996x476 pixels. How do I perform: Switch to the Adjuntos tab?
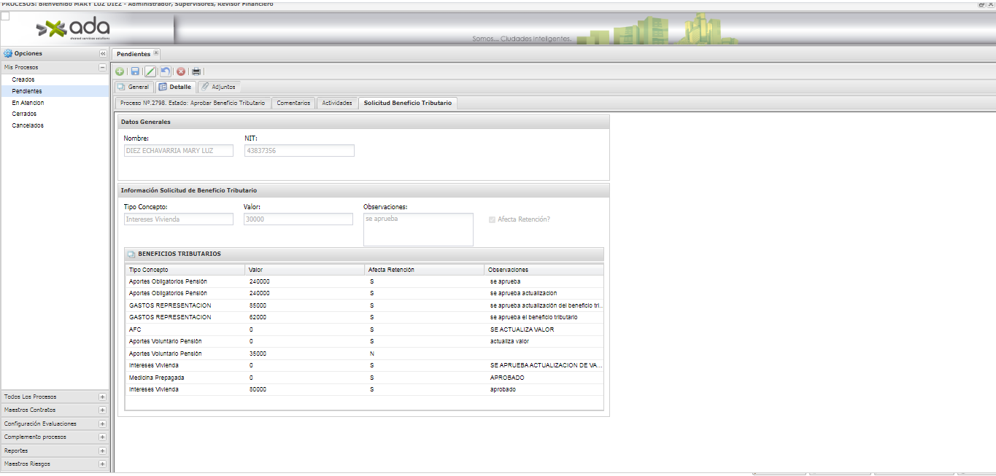pyautogui.click(x=218, y=87)
